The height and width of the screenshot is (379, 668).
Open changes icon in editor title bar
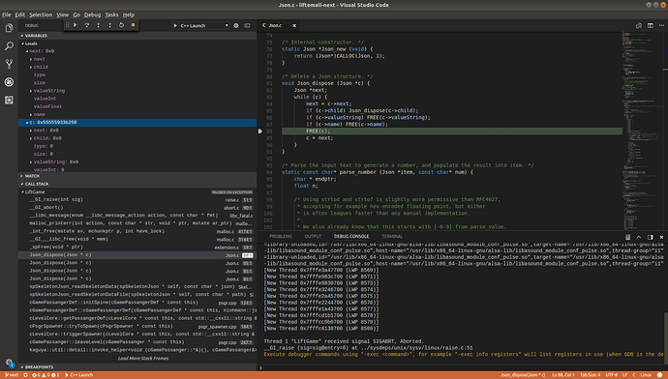[x=639, y=25]
